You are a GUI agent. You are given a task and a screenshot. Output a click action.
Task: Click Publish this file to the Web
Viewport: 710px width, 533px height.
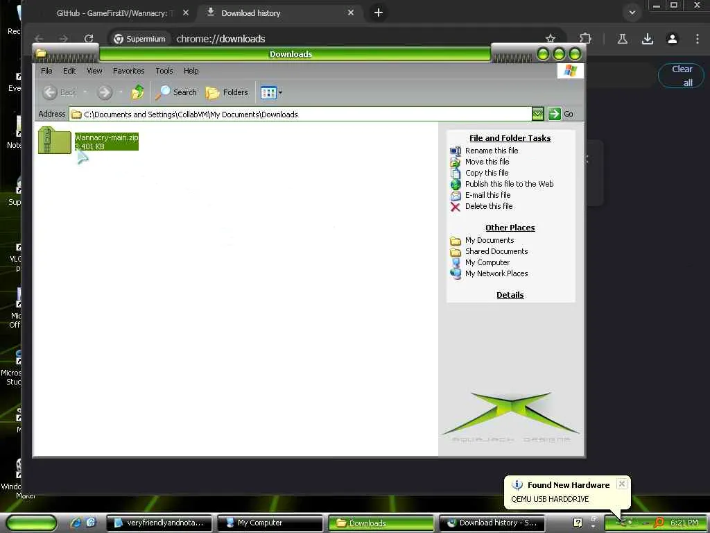click(509, 184)
